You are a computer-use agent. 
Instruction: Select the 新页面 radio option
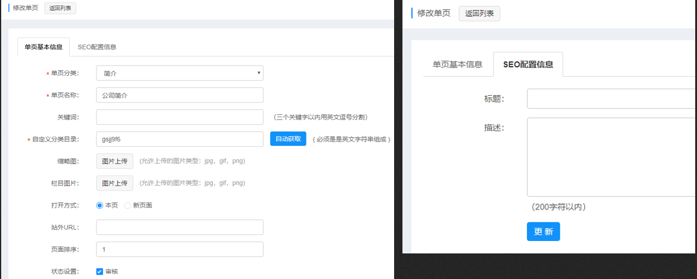[128, 205]
